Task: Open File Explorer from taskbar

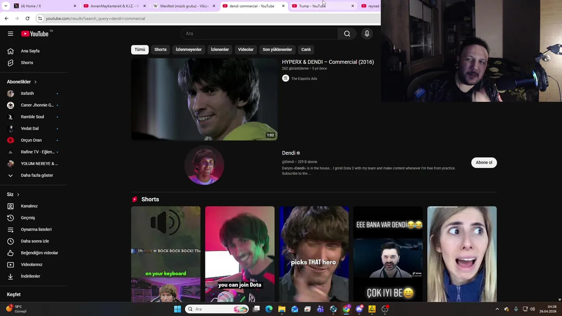Action: pyautogui.click(x=282, y=309)
